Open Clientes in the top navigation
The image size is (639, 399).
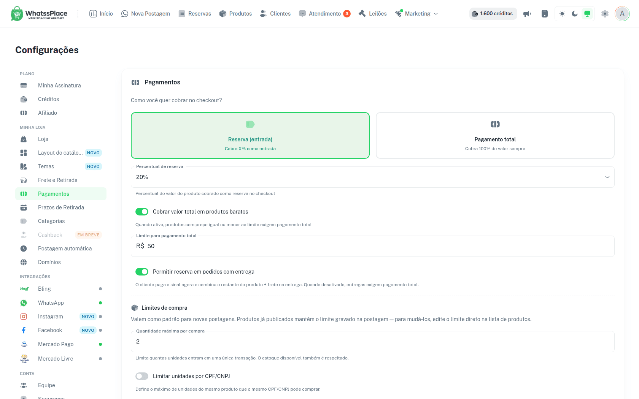click(275, 14)
